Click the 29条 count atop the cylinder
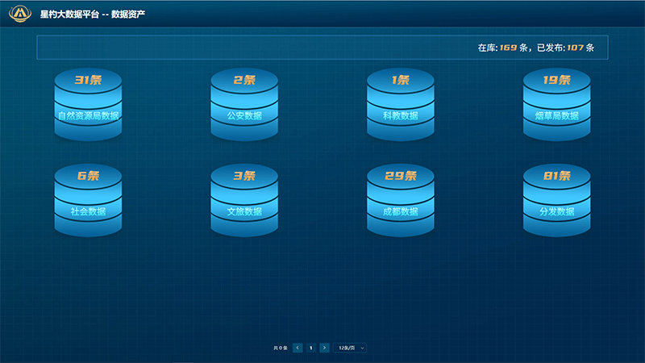 (x=401, y=176)
